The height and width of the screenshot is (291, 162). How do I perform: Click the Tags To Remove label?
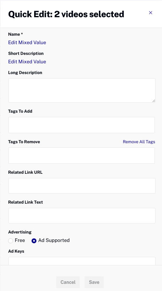(x=24, y=142)
